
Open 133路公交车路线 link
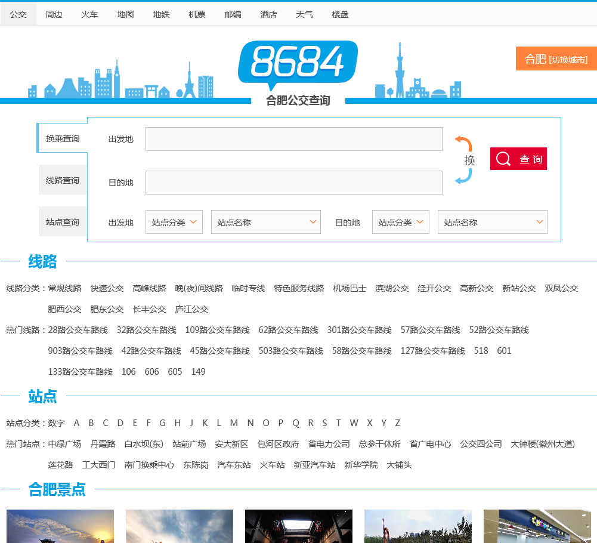coord(80,372)
